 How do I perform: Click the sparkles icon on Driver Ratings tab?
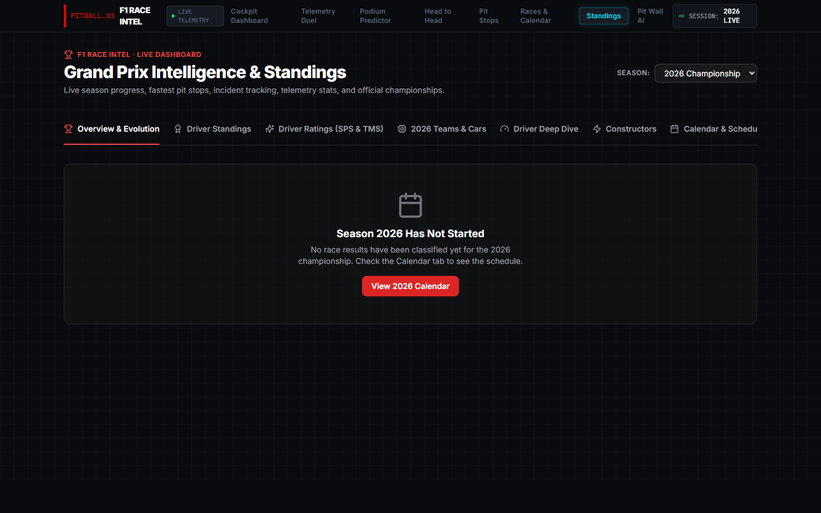pos(270,129)
